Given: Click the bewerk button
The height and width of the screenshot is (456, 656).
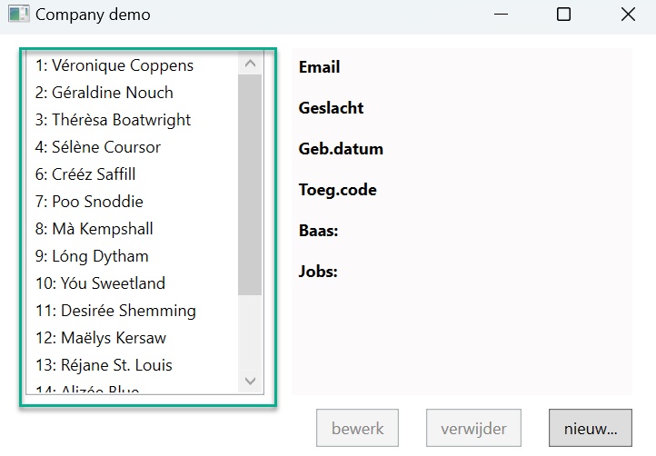Looking at the screenshot, I should point(358,429).
